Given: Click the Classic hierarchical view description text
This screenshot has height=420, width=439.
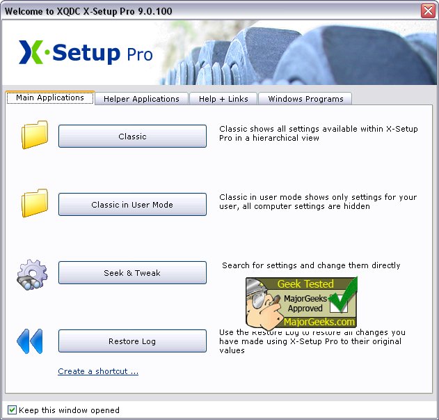Looking at the screenshot, I should click(x=319, y=133).
